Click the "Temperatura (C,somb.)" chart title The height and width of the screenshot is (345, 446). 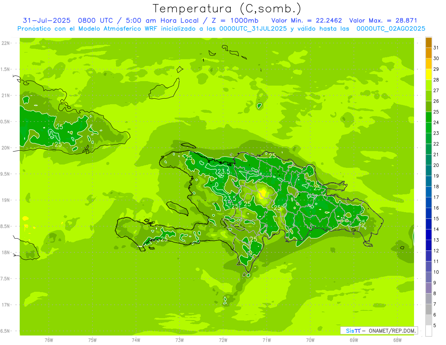227,9
